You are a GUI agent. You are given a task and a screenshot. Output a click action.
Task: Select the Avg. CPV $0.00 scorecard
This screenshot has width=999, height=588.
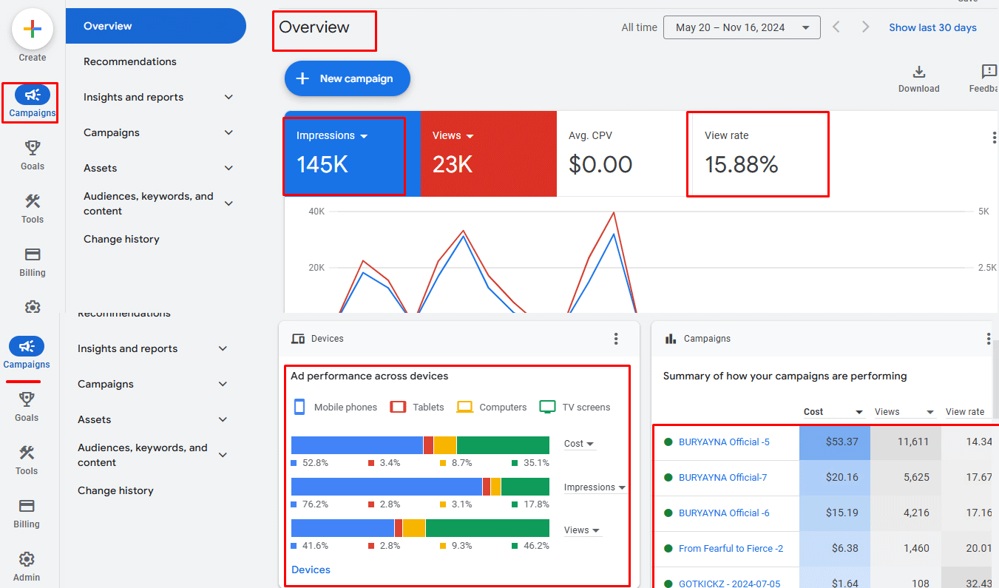620,154
